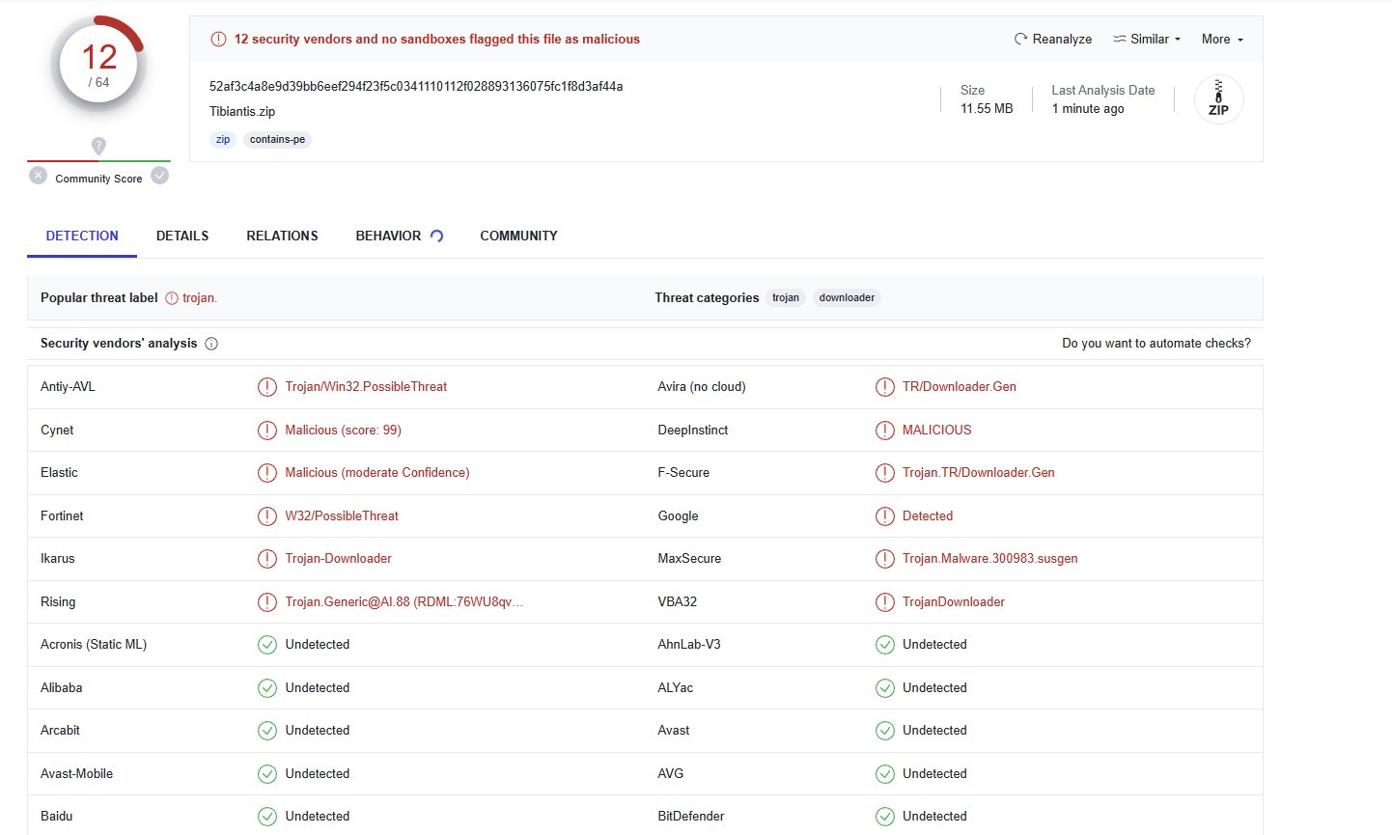Click the warning icon beside Trojan/Win32.PossibleThreat

267,387
